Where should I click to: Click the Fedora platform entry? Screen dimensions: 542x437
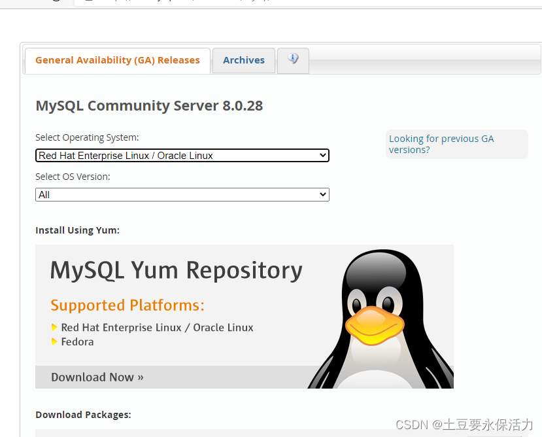coord(77,342)
